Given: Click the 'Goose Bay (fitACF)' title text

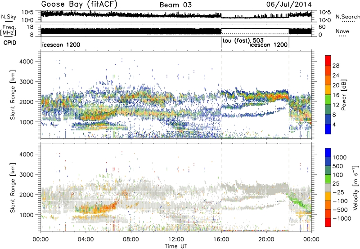Looking at the screenshot, I should [79, 4].
